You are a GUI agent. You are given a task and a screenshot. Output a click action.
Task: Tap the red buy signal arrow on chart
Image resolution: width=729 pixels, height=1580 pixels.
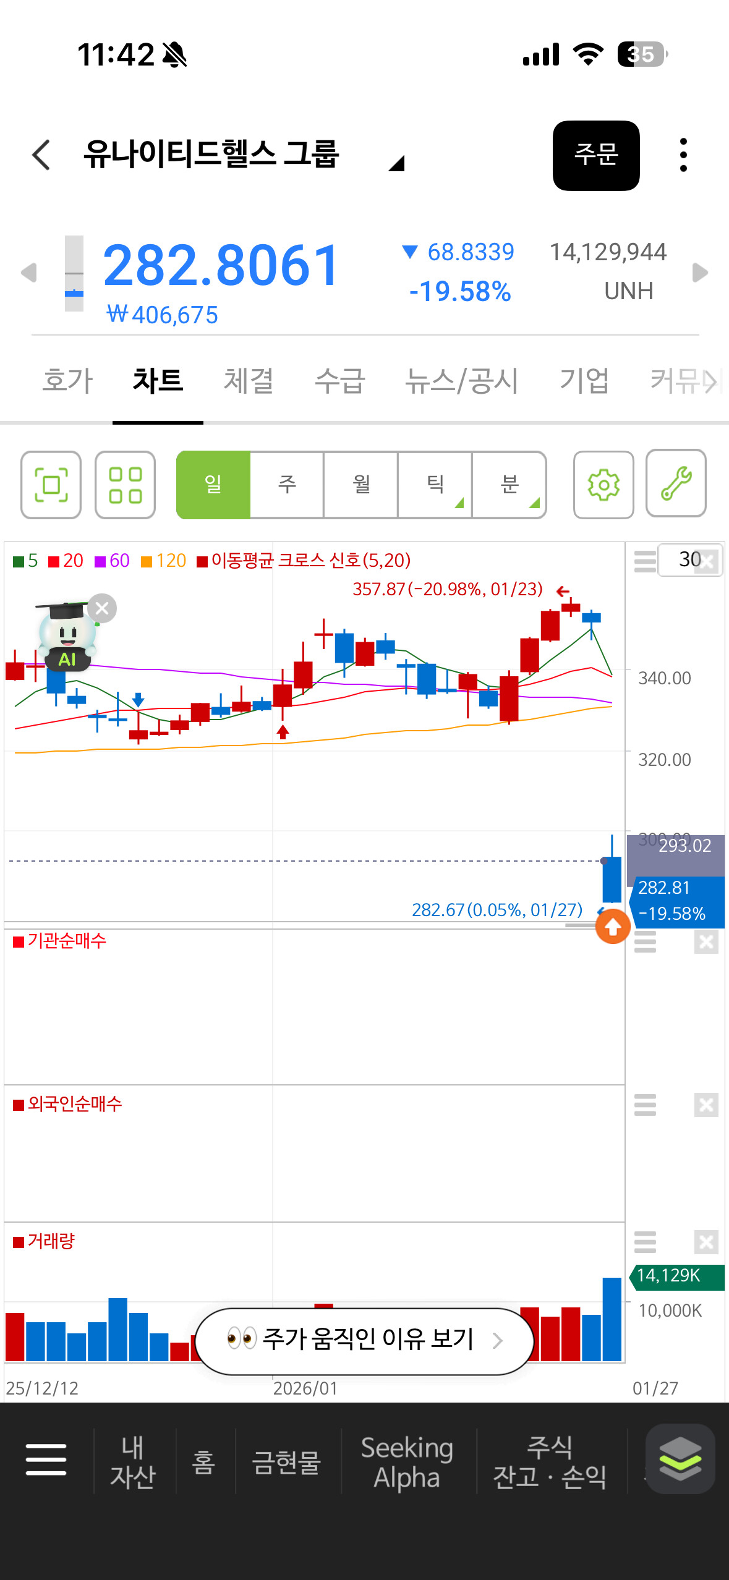pyautogui.click(x=283, y=732)
